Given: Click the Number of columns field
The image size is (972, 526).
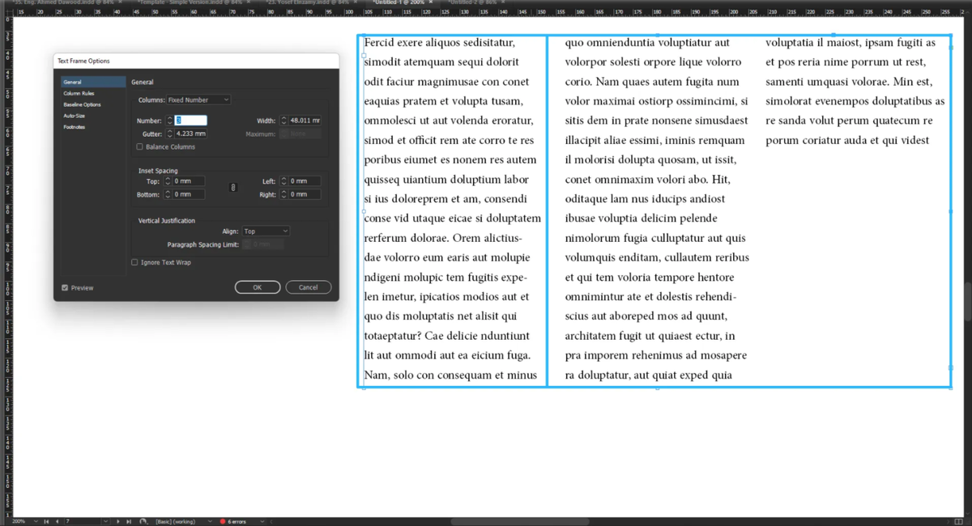Looking at the screenshot, I should pos(191,121).
